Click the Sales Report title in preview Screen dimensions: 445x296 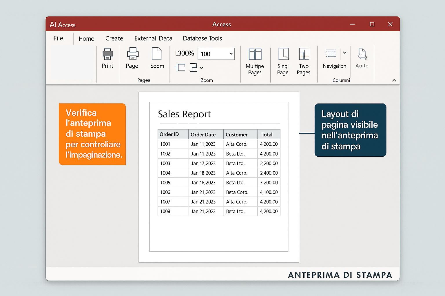[x=184, y=114]
